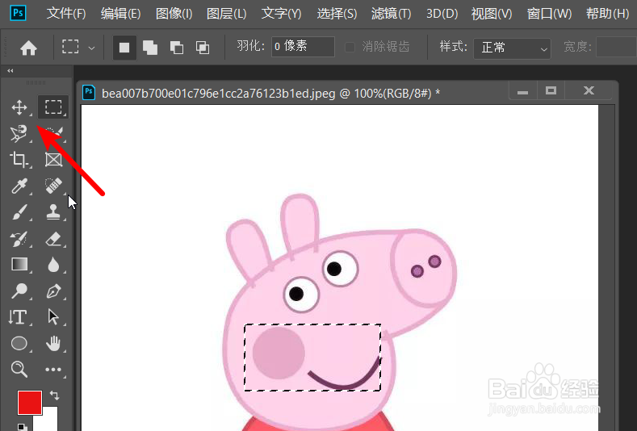Select the Blur tool
The width and height of the screenshot is (637, 431).
click(53, 265)
